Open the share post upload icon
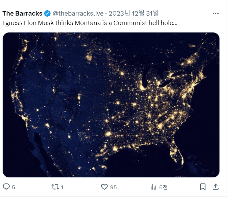This screenshot has height=198, width=234. tap(216, 187)
